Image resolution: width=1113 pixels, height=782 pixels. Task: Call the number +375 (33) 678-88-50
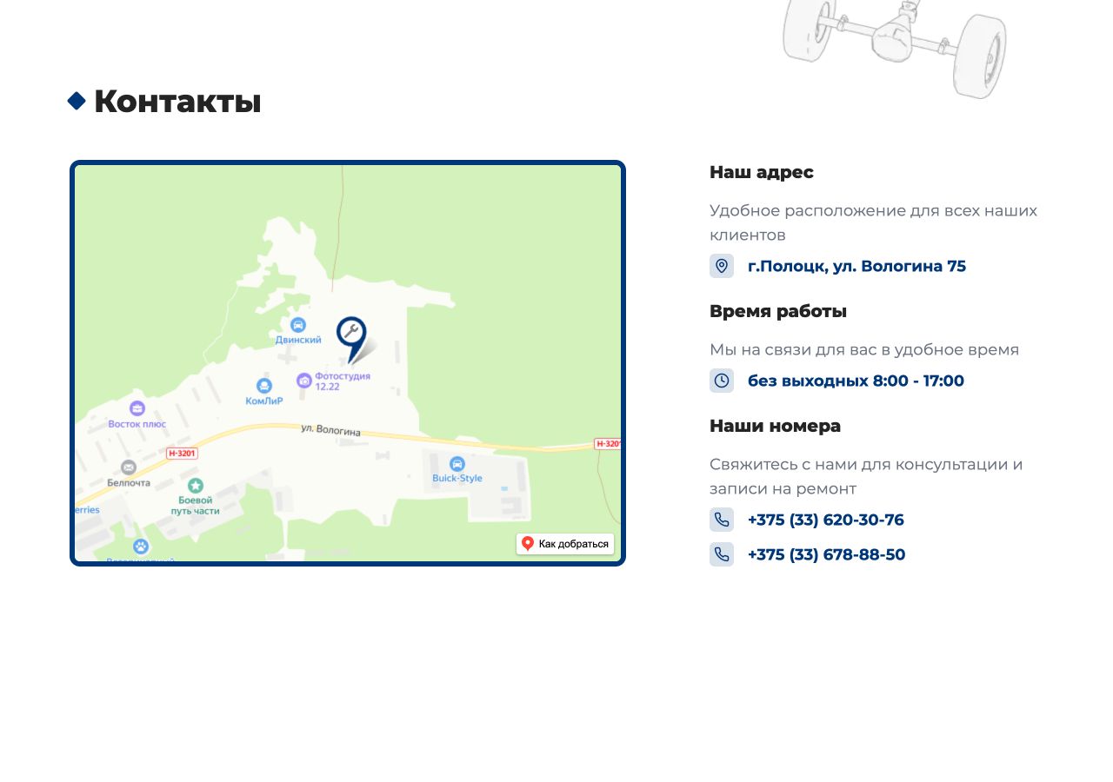pos(827,554)
